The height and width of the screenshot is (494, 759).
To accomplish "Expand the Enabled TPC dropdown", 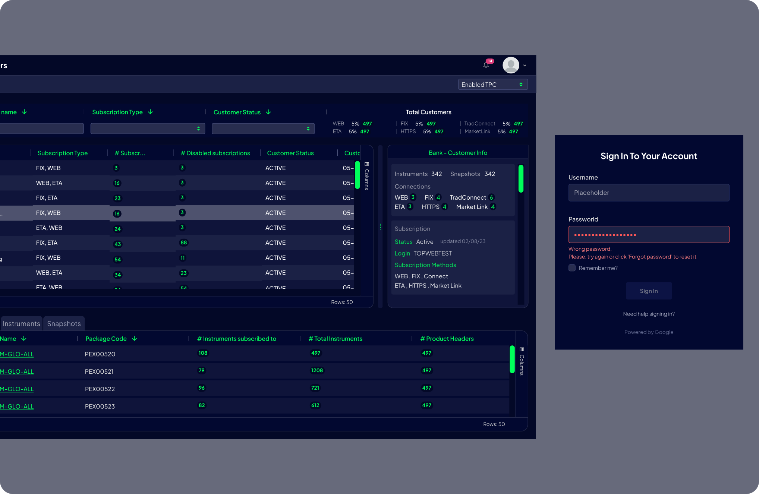I will tap(492, 85).
